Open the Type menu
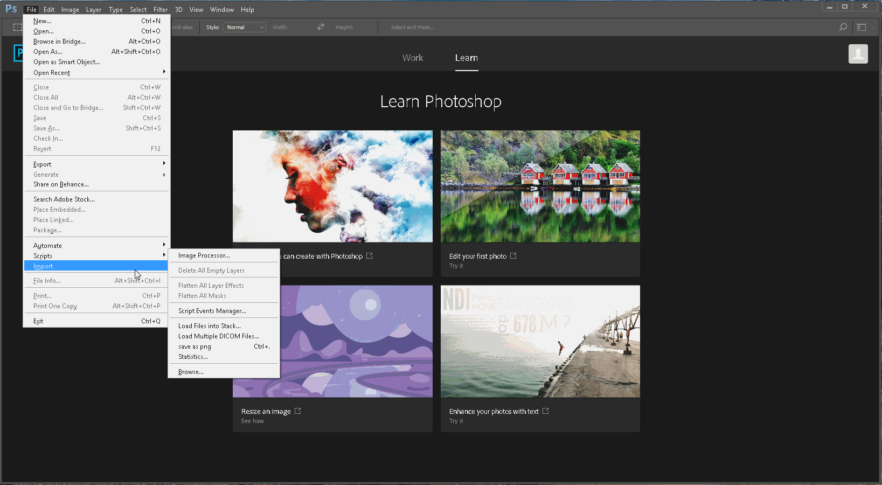 [116, 9]
